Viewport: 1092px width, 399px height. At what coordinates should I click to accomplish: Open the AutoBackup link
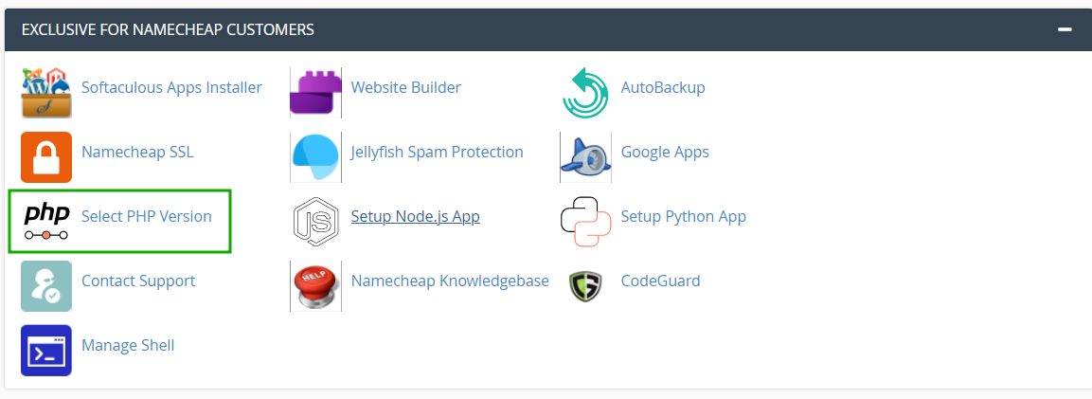(663, 88)
